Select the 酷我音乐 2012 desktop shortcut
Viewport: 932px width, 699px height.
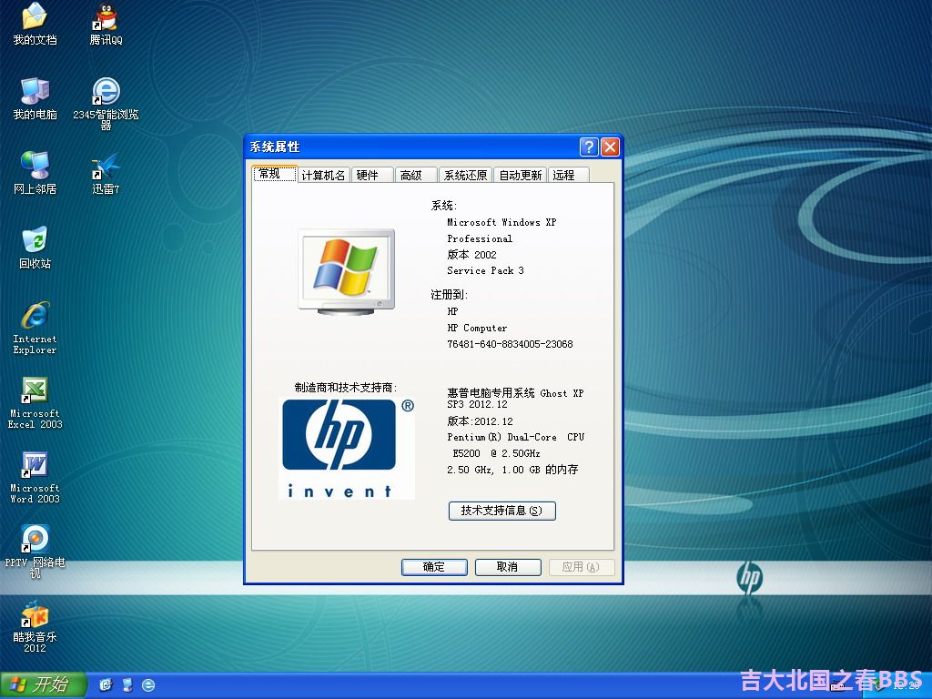(35, 627)
